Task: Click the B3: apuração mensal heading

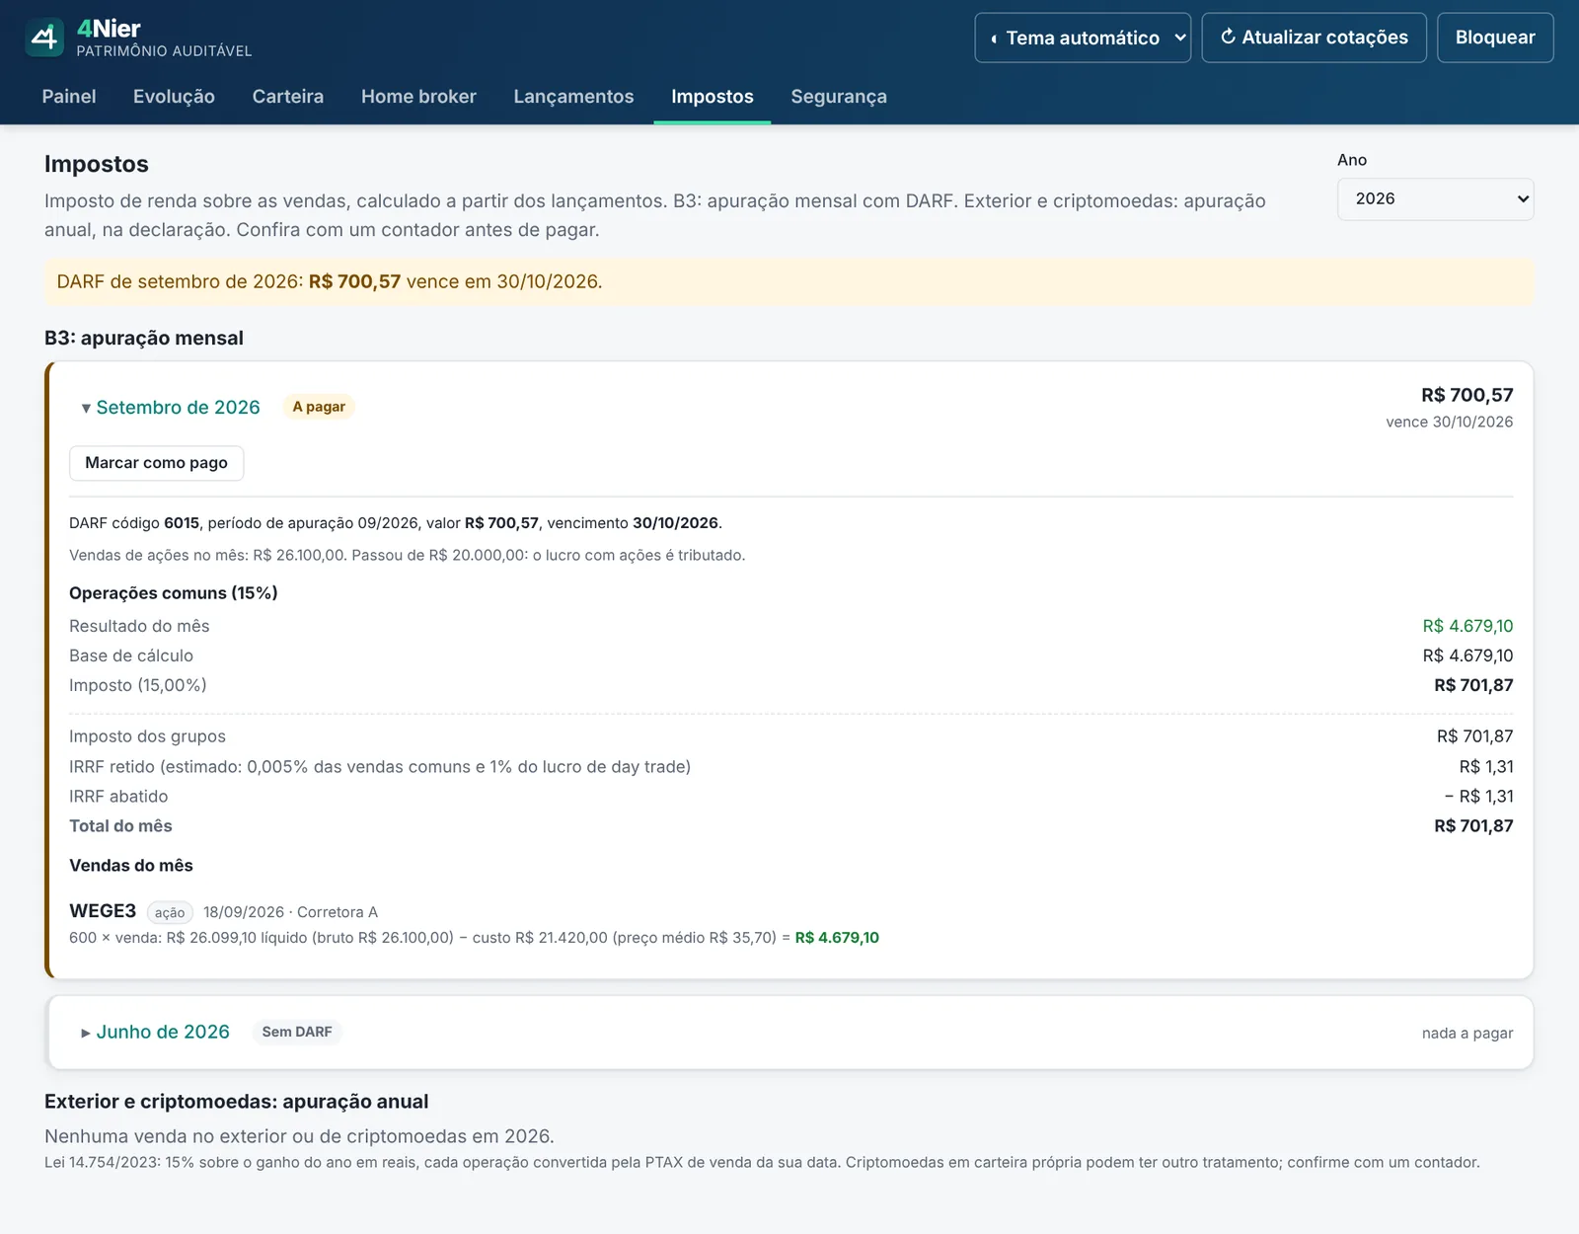Action: click(x=144, y=339)
